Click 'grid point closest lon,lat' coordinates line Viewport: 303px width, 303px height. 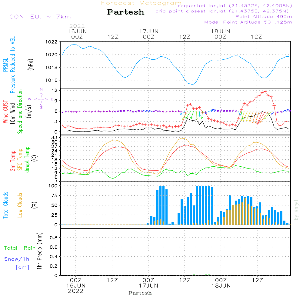point(222,11)
